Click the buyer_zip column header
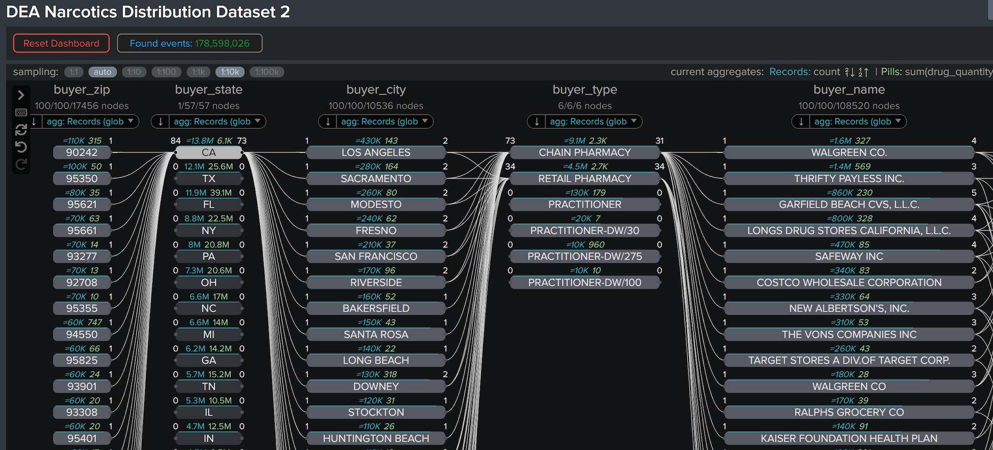This screenshot has width=993, height=450. 82,90
